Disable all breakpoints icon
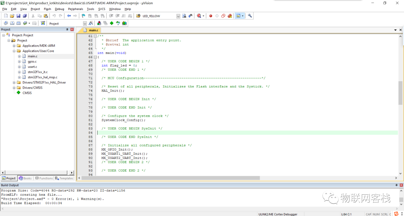404x216 pixels. pos(223,16)
